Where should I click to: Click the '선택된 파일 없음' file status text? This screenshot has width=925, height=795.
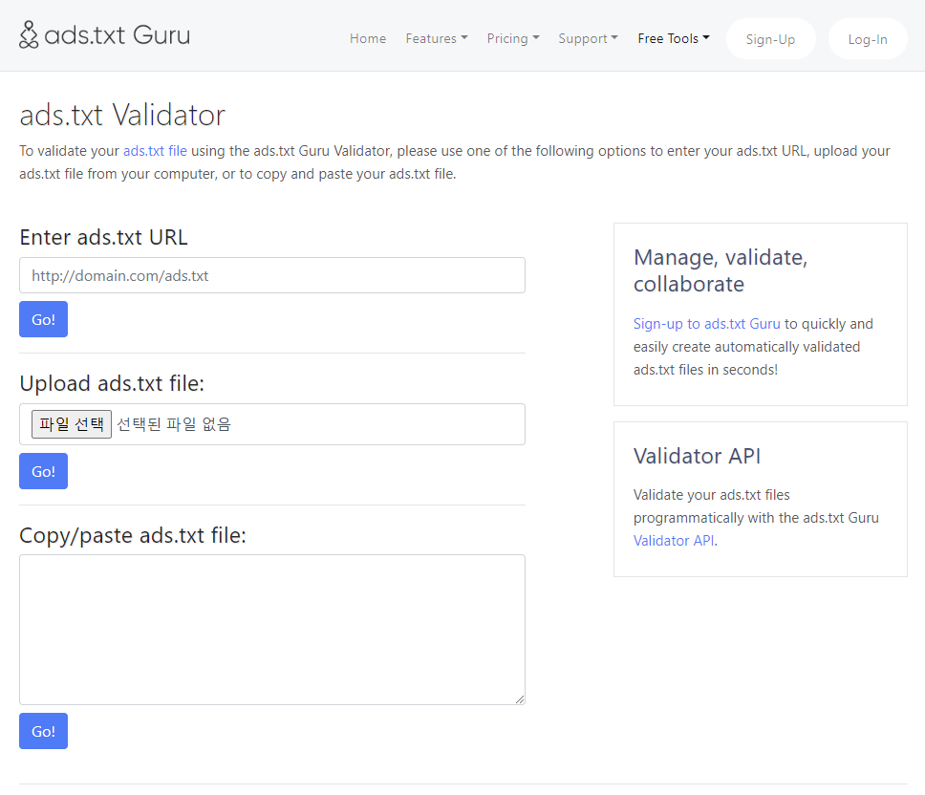pos(174,424)
